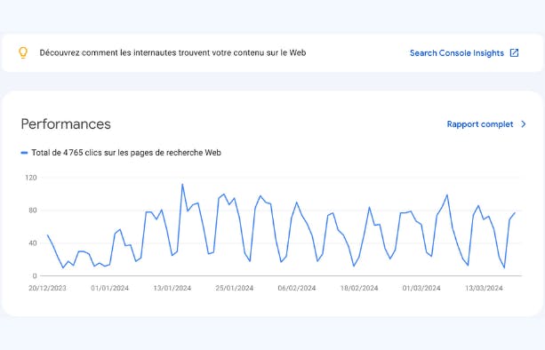
Task: Click date label 25/01/2024
Action: click(234, 288)
